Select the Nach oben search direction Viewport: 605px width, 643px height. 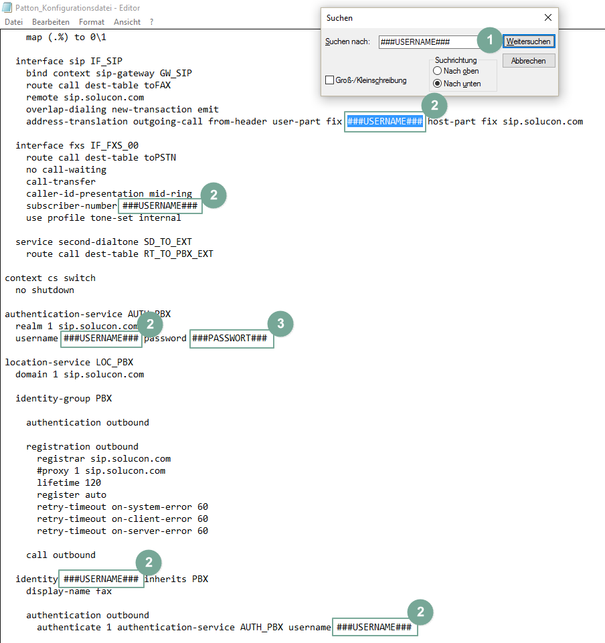click(438, 71)
